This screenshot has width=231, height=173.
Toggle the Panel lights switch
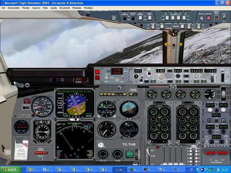153,27
